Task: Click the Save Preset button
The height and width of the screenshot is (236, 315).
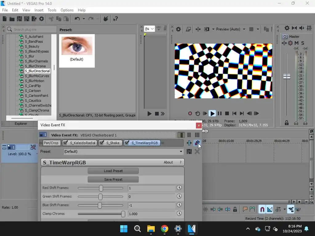Action: [x=113, y=179]
